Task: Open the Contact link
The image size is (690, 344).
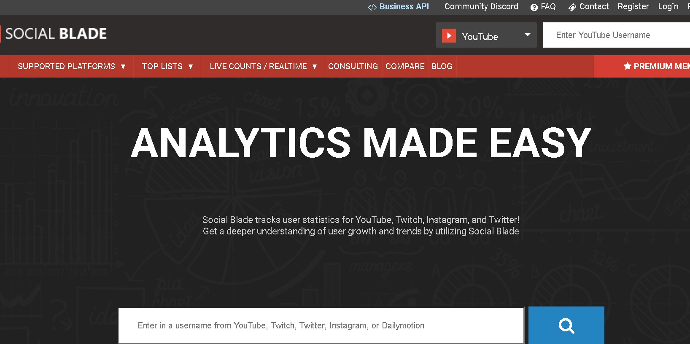Action: click(594, 7)
